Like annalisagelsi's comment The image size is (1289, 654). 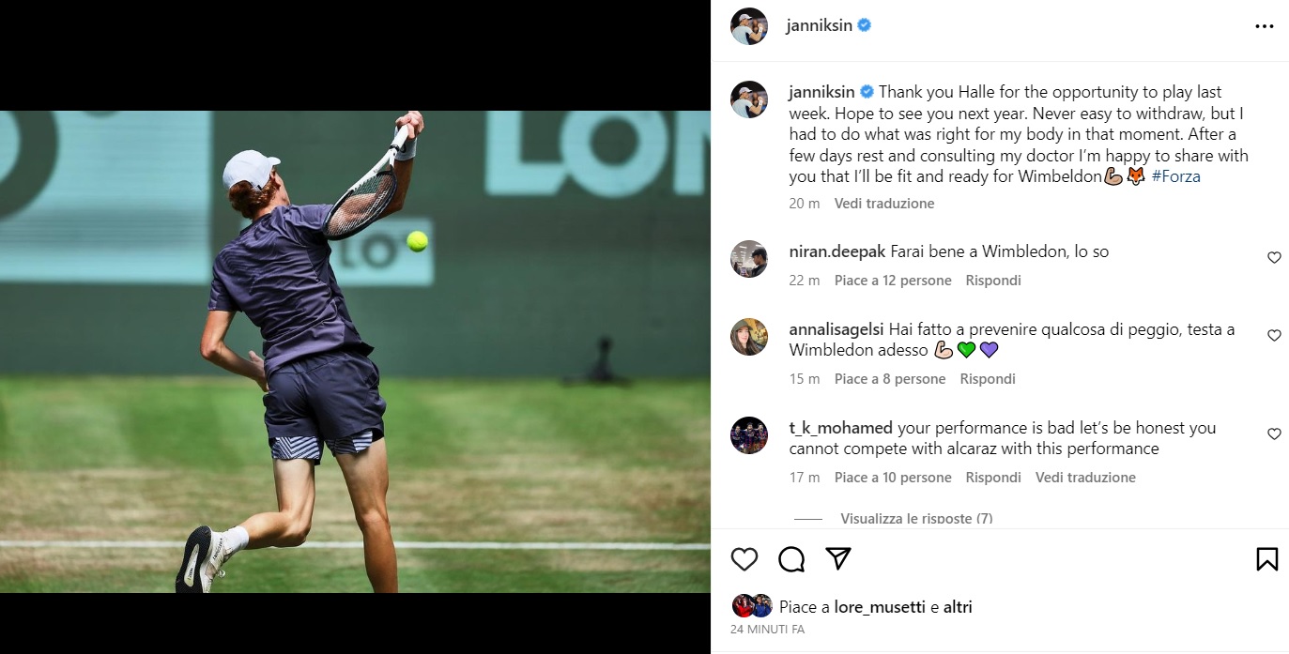click(1274, 335)
